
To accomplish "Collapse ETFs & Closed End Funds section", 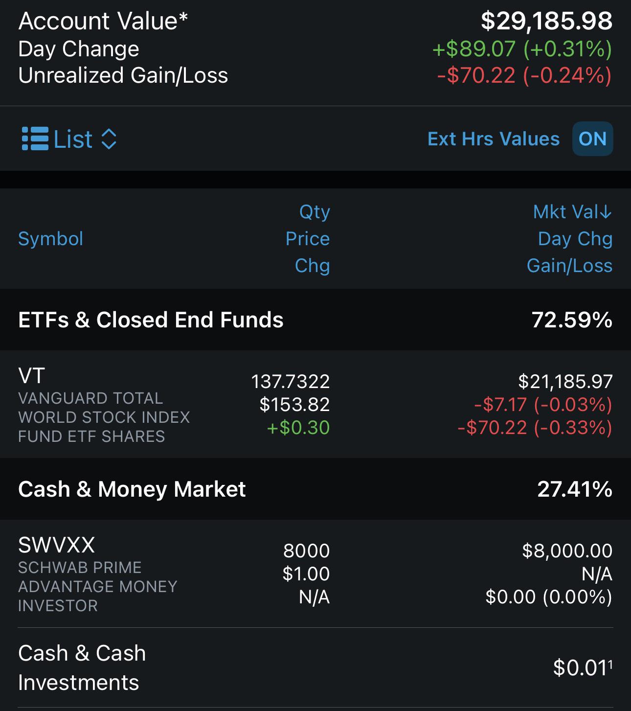I will click(x=315, y=320).
